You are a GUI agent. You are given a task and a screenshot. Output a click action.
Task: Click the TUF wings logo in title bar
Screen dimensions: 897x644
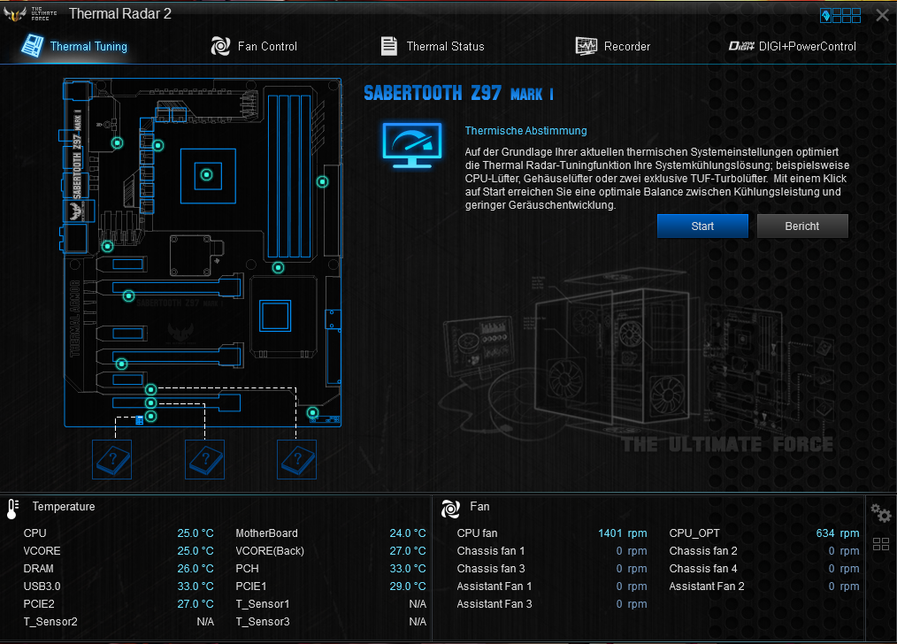(x=14, y=14)
